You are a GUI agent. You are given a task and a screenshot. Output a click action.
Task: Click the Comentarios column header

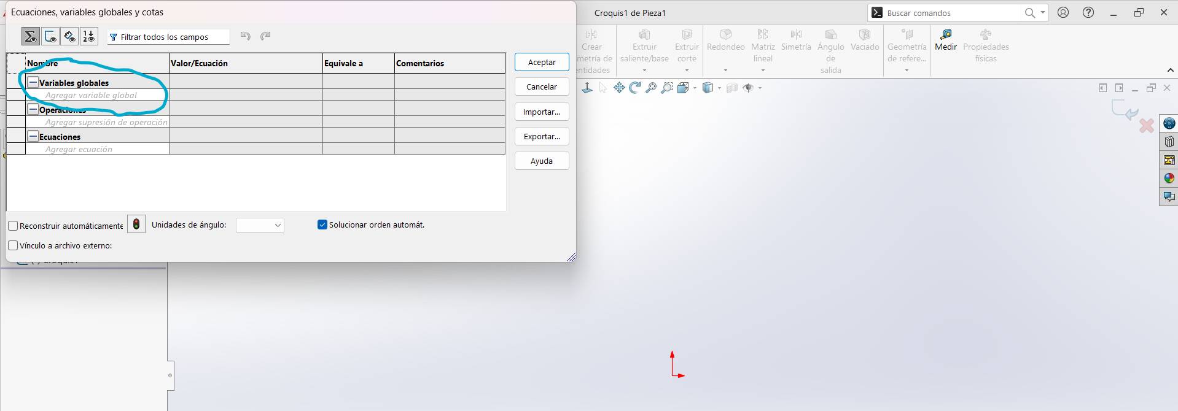click(x=450, y=63)
